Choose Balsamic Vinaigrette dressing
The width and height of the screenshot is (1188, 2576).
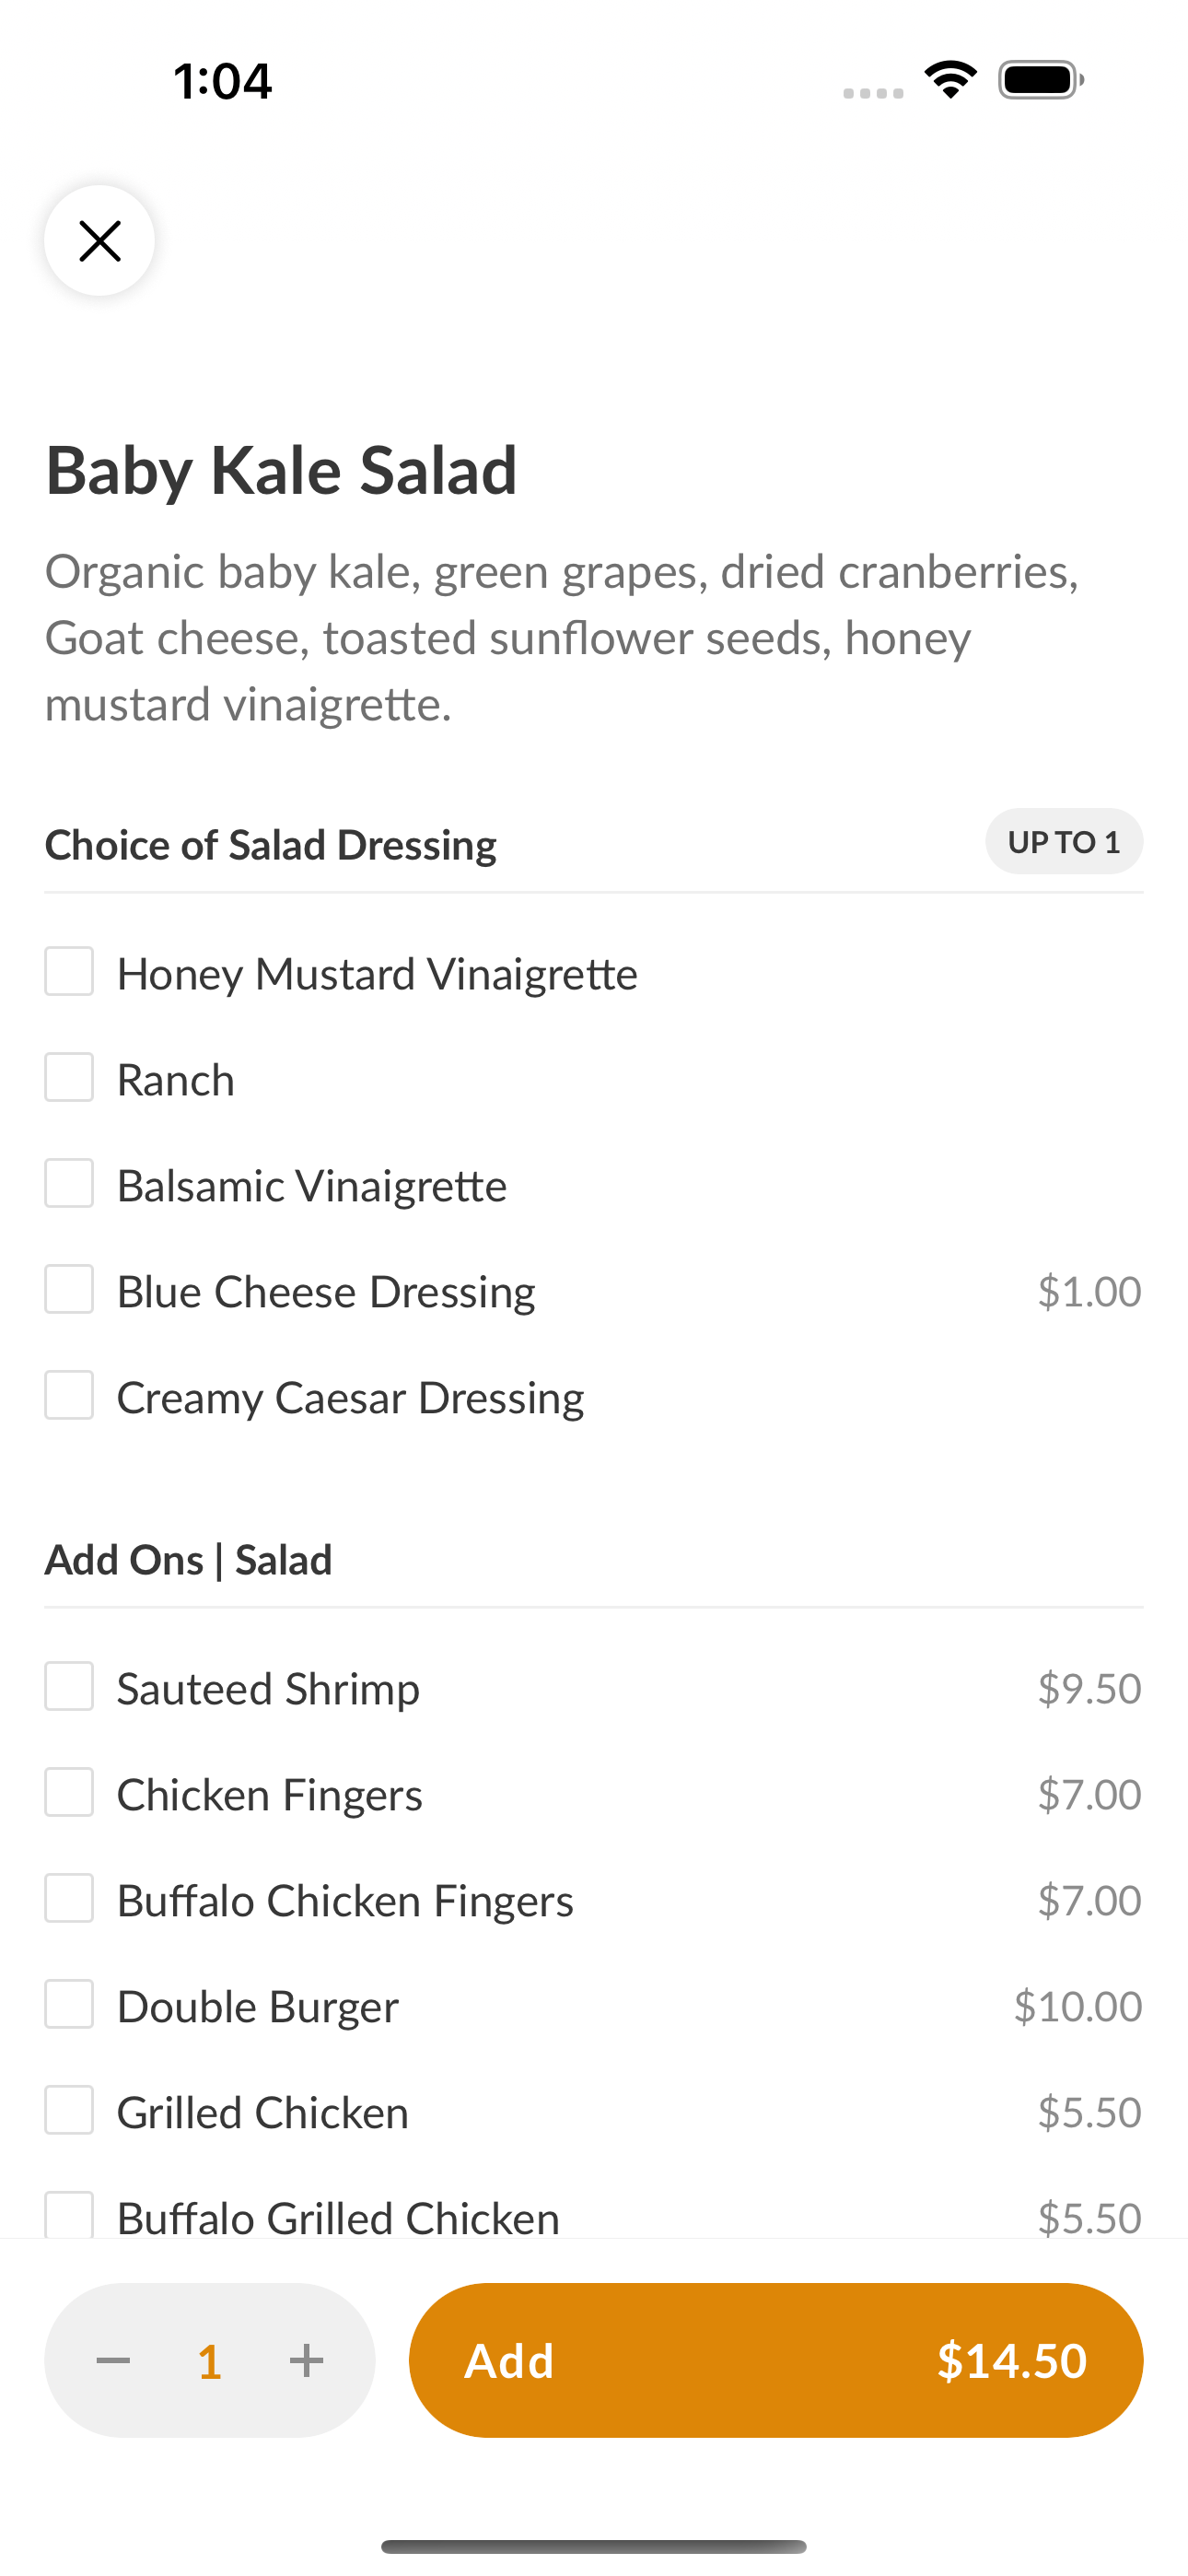point(69,1184)
